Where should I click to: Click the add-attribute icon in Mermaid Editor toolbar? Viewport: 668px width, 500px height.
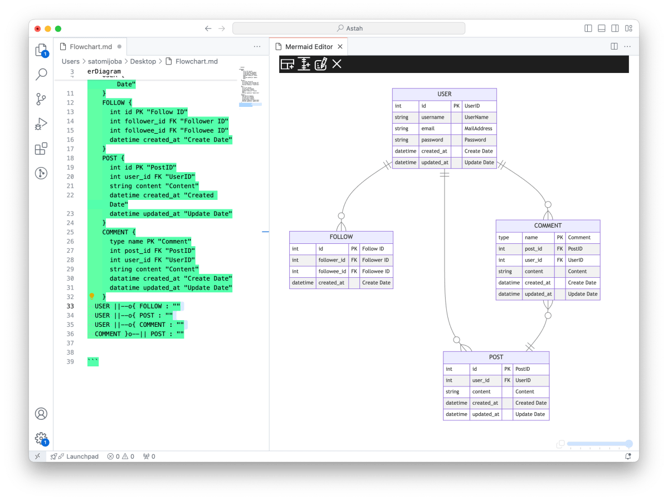(x=304, y=64)
